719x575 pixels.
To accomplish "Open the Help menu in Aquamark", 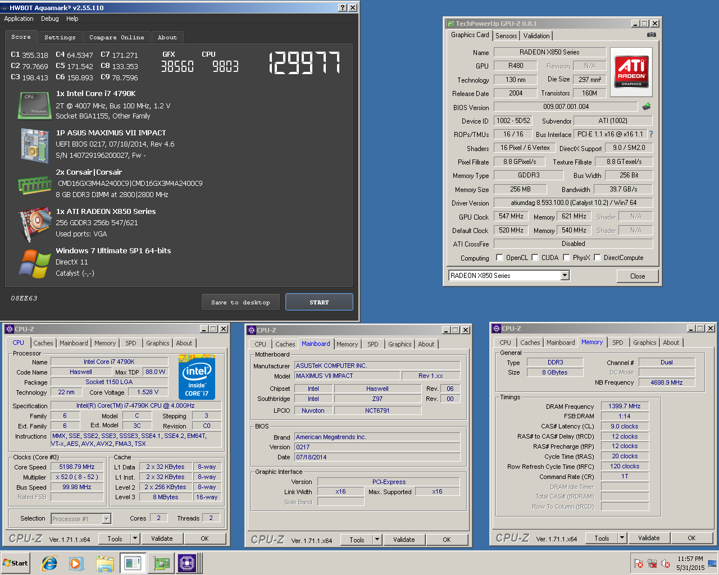I will pos(72,19).
